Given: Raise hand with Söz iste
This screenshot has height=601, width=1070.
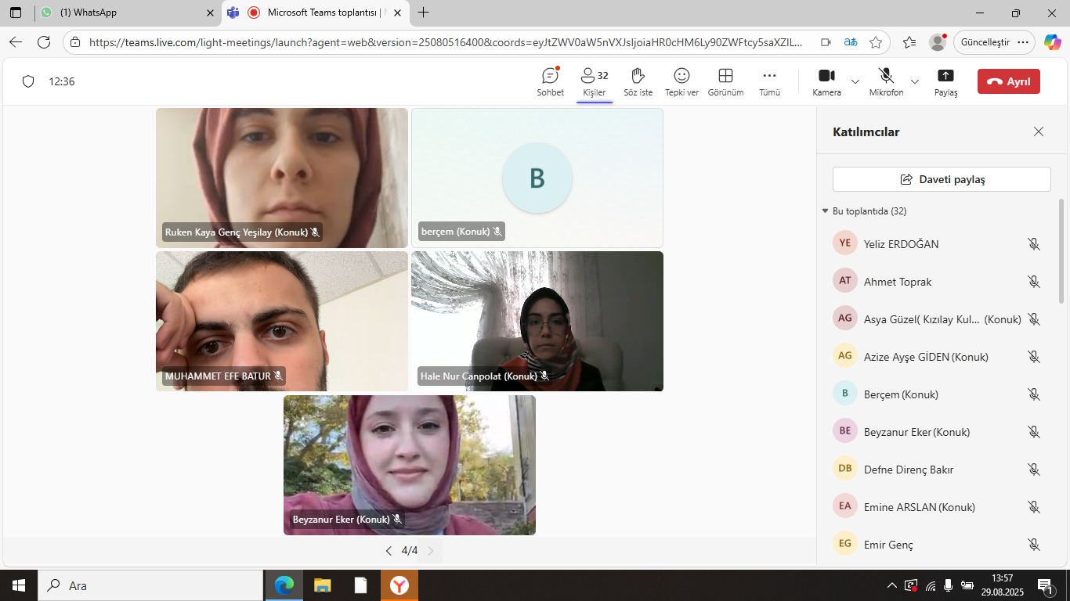Looking at the screenshot, I should (638, 76).
